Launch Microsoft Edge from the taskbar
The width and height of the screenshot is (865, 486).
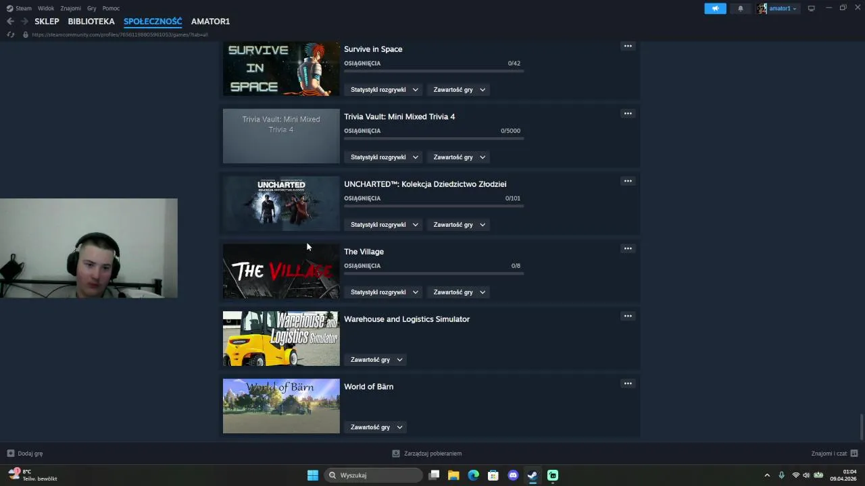click(x=474, y=475)
